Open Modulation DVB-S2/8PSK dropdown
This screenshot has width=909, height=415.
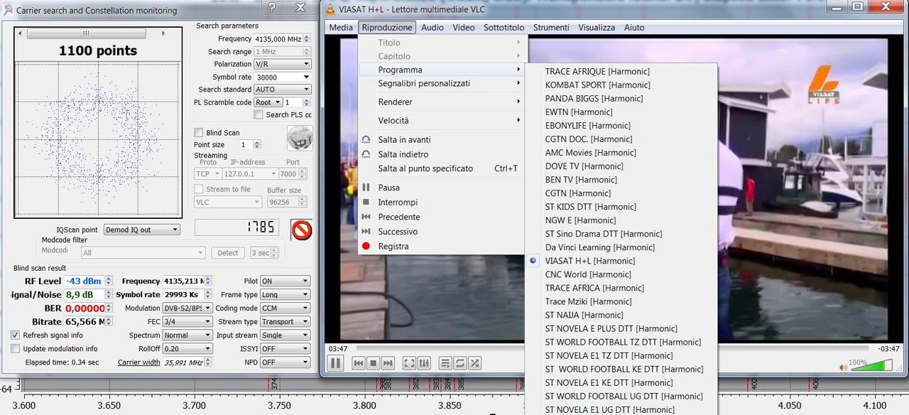click(187, 308)
